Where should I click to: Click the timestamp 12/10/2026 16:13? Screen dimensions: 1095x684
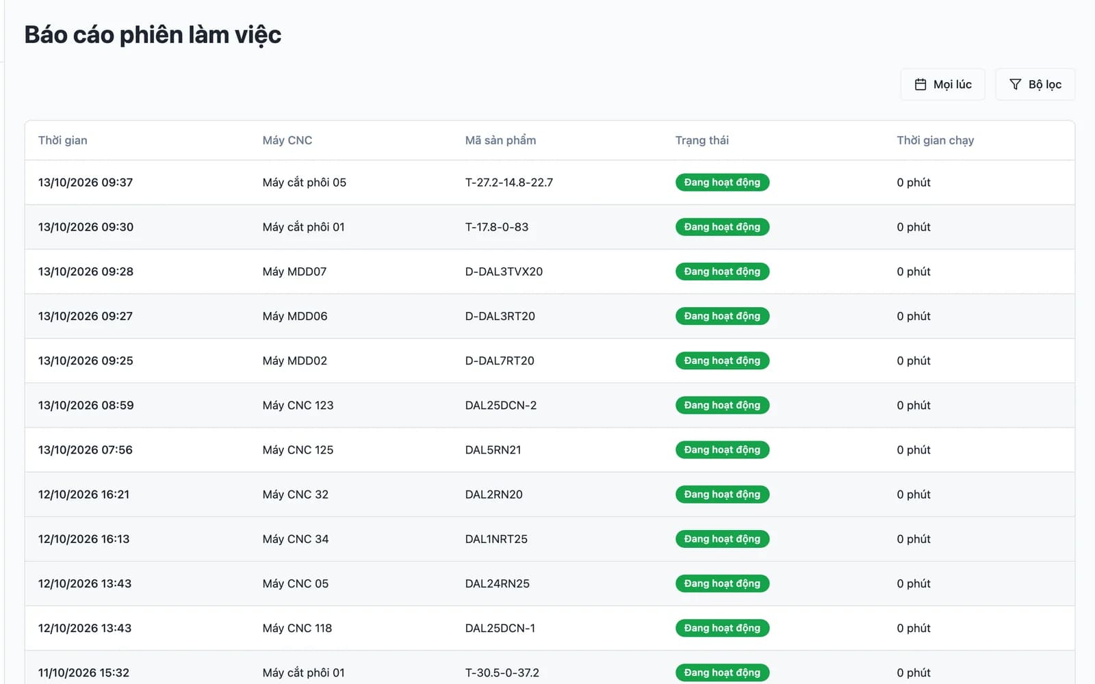tap(83, 539)
